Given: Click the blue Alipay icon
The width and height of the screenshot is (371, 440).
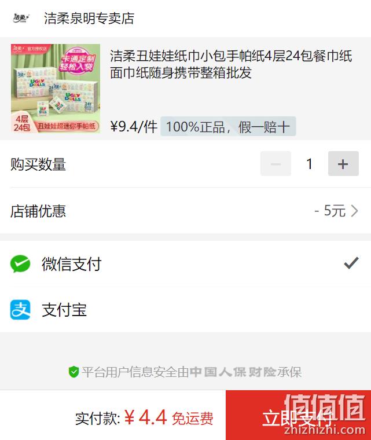Looking at the screenshot, I should click(20, 310).
